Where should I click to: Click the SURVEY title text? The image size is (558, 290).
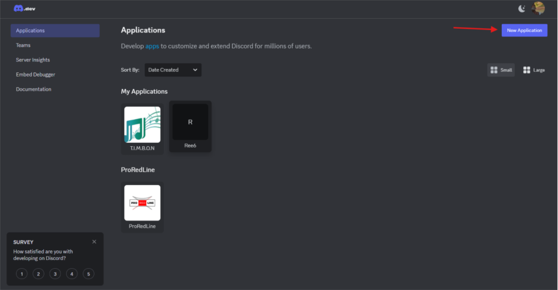point(23,242)
